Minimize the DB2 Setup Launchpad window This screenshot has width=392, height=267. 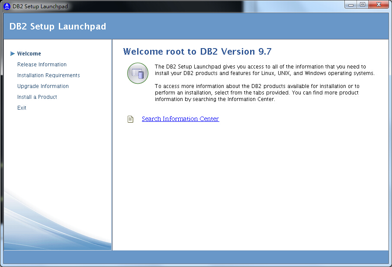[x=351, y=4]
